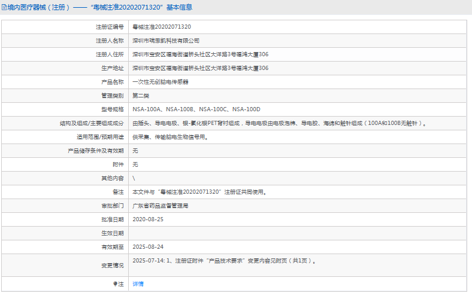
Task: Click the 批准日期 label
Action: [x=112, y=219]
